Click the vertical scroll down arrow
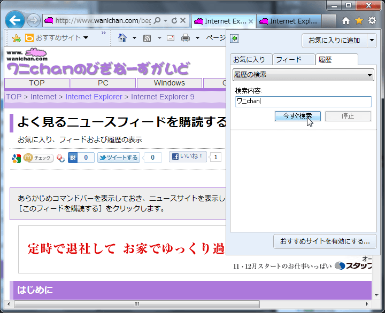Image resolution: width=385 pixels, height=313 pixels. [376, 295]
